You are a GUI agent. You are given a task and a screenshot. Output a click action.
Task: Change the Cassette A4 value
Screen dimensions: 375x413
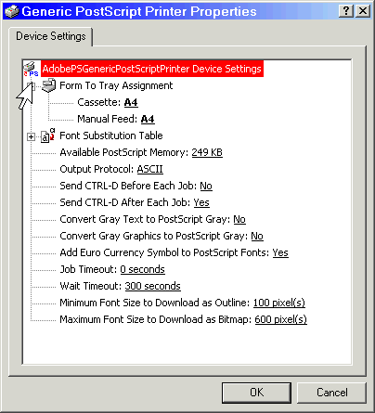[x=131, y=102]
